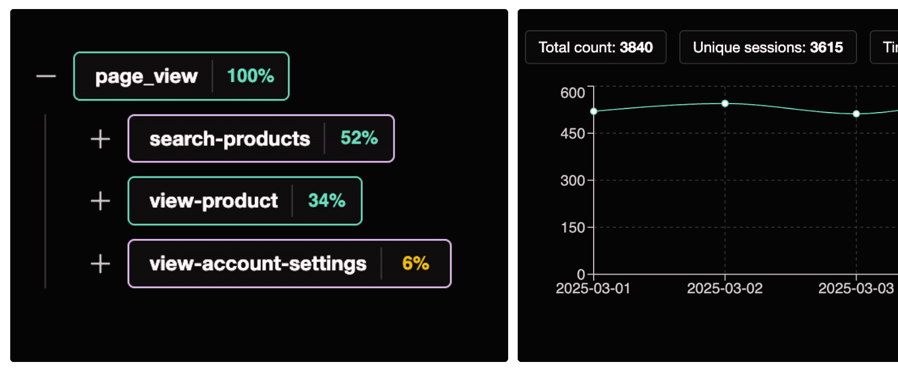Click the chart data point for 2025-03-03
The width and height of the screenshot is (898, 371).
[856, 114]
